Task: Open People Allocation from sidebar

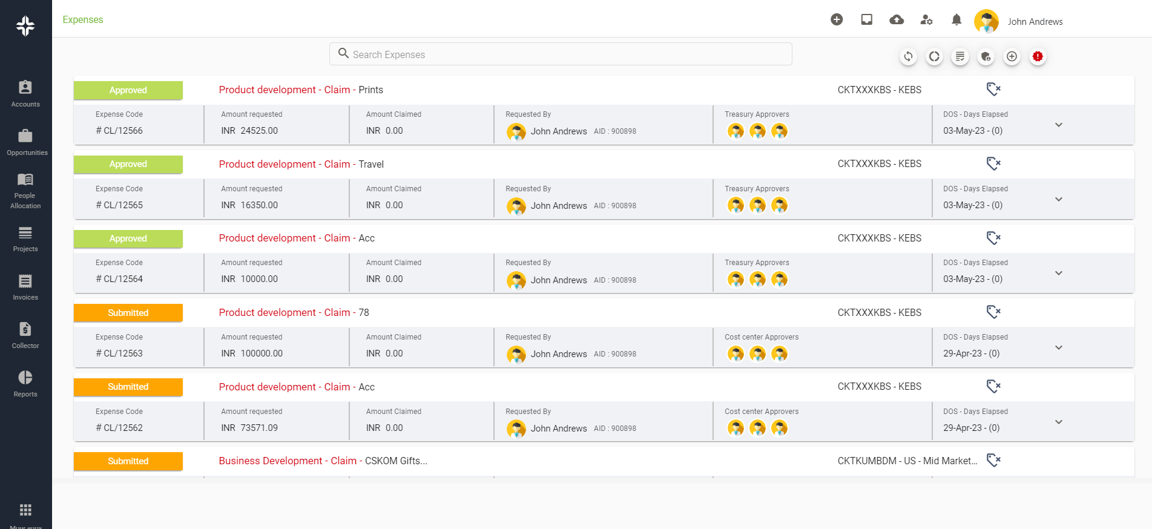Action: coord(25,190)
